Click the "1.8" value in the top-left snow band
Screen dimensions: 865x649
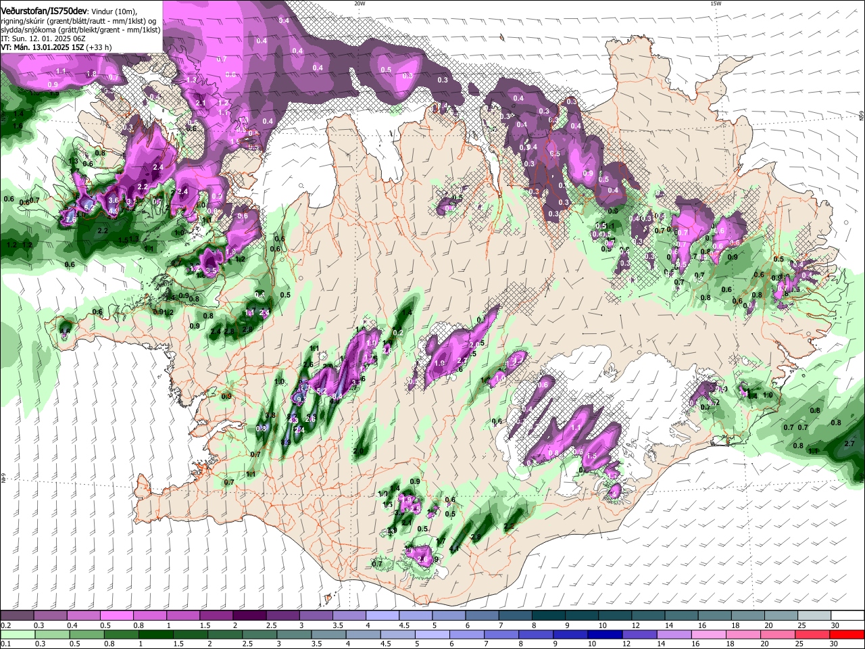92,73
